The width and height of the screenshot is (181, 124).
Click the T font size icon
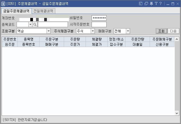pyautogui.click(x=156, y=4)
